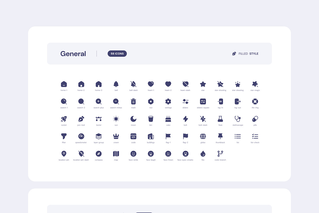Click the bezier icon
319x213 pixels.
click(x=99, y=119)
